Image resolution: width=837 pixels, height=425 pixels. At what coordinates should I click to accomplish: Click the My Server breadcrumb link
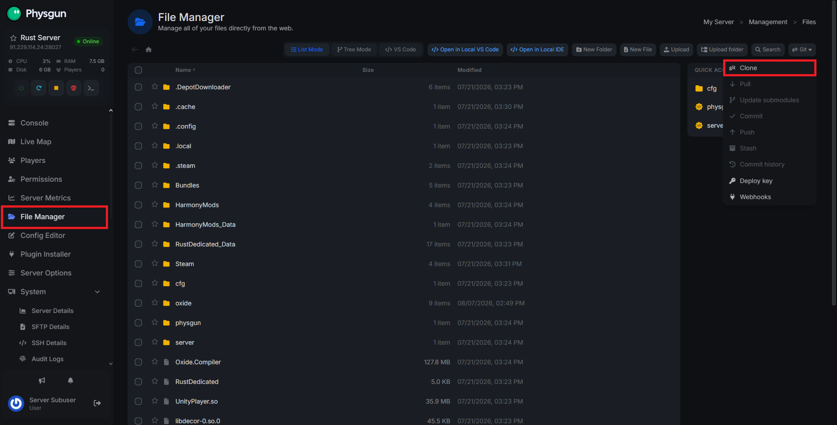point(719,22)
